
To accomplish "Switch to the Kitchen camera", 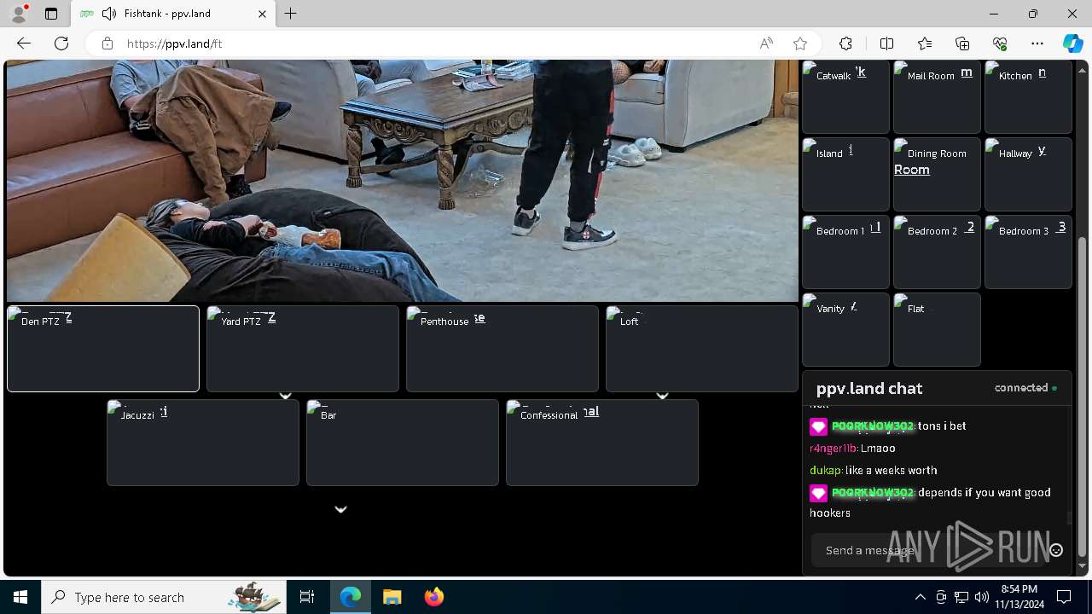I will point(1028,96).
